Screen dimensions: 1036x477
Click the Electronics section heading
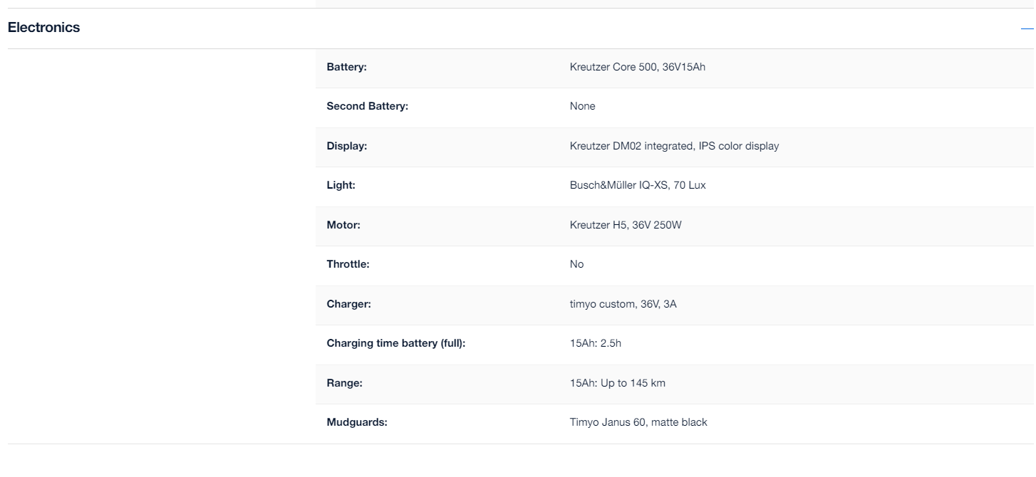coord(43,28)
